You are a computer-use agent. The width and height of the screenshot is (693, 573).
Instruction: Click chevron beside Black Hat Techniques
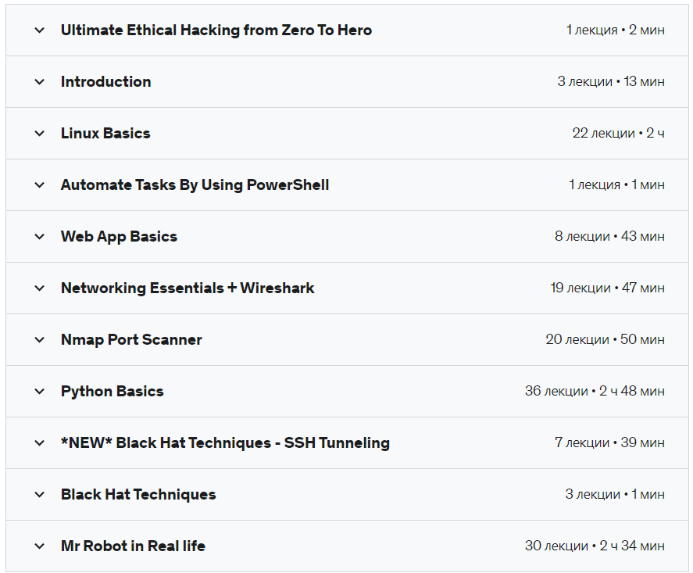[40, 495]
